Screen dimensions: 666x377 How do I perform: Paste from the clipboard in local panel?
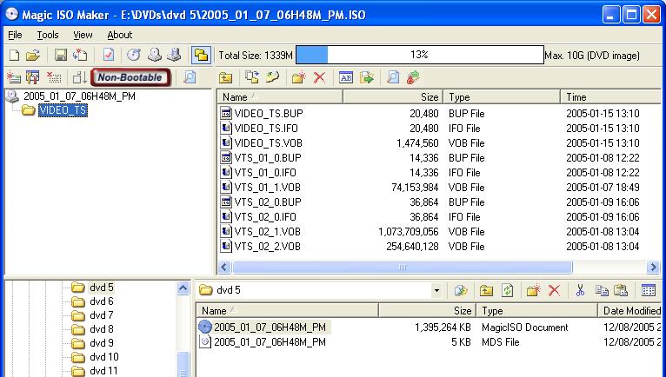621,290
